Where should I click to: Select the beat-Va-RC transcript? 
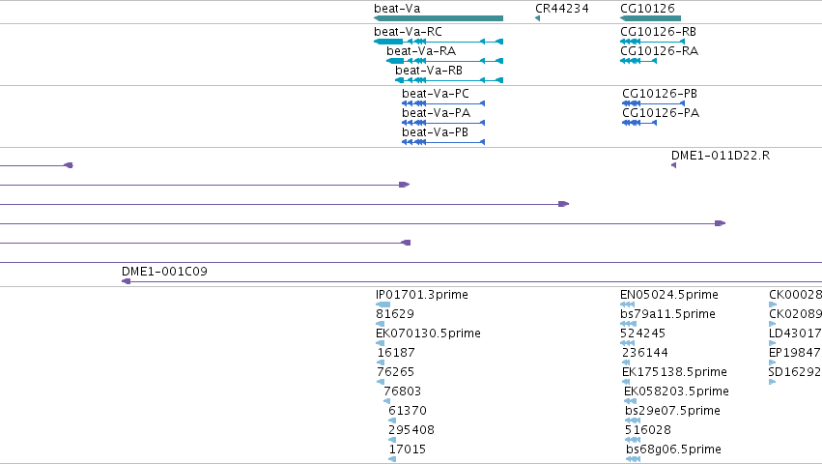point(439,42)
